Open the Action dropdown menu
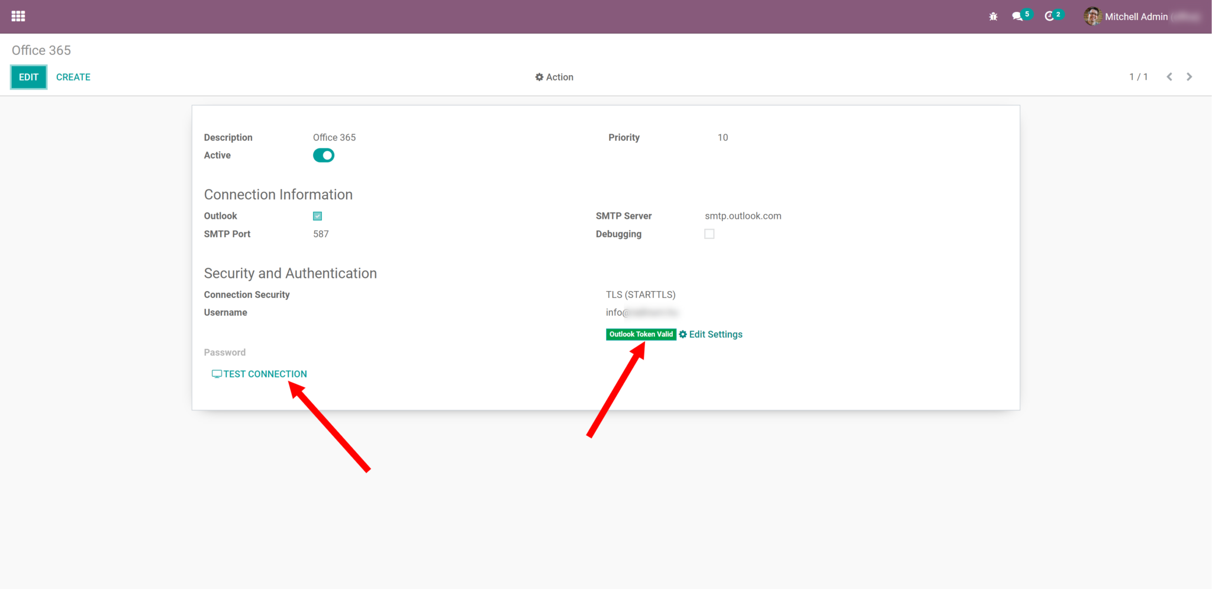This screenshot has height=589, width=1212. coord(554,77)
